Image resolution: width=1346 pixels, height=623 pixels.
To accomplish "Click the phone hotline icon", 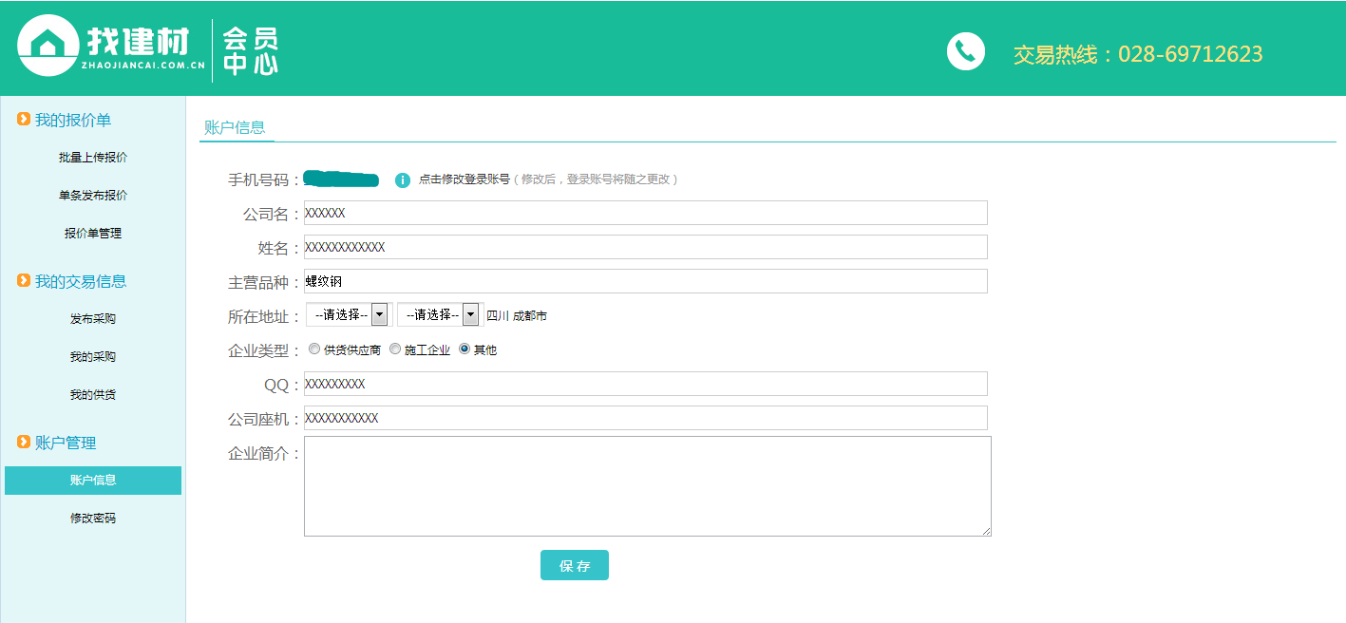I will point(966,51).
